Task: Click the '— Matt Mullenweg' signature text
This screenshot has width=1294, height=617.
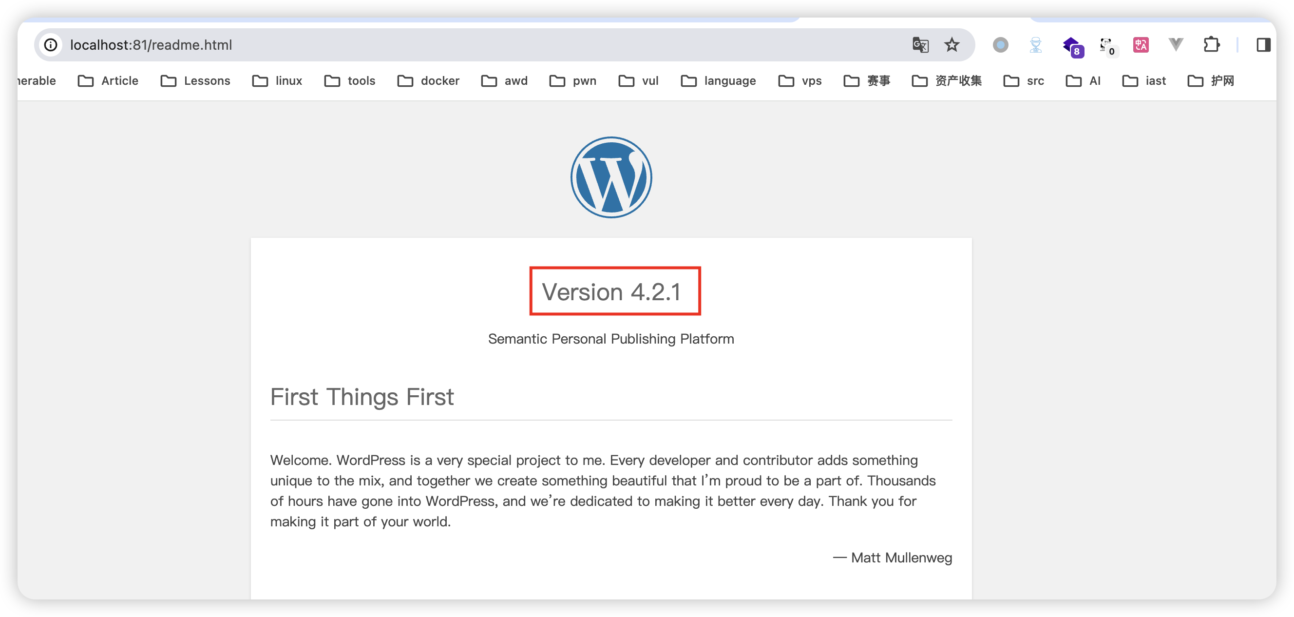Action: click(892, 558)
